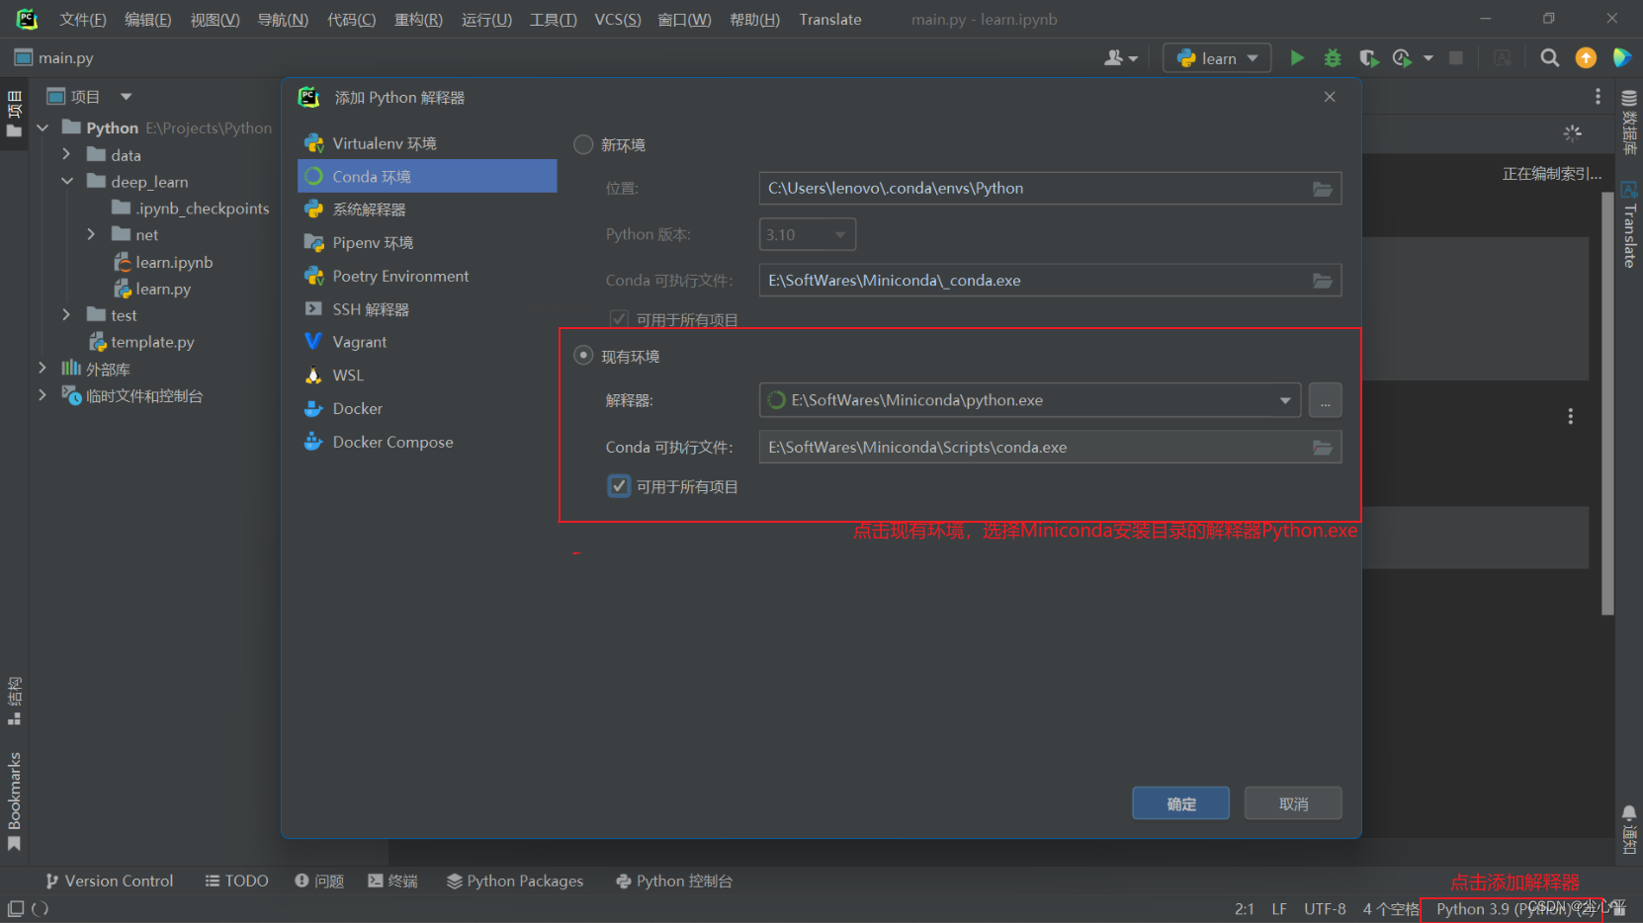Select Docker Compose option
Viewport: 1643px width, 923px height.
427,442
